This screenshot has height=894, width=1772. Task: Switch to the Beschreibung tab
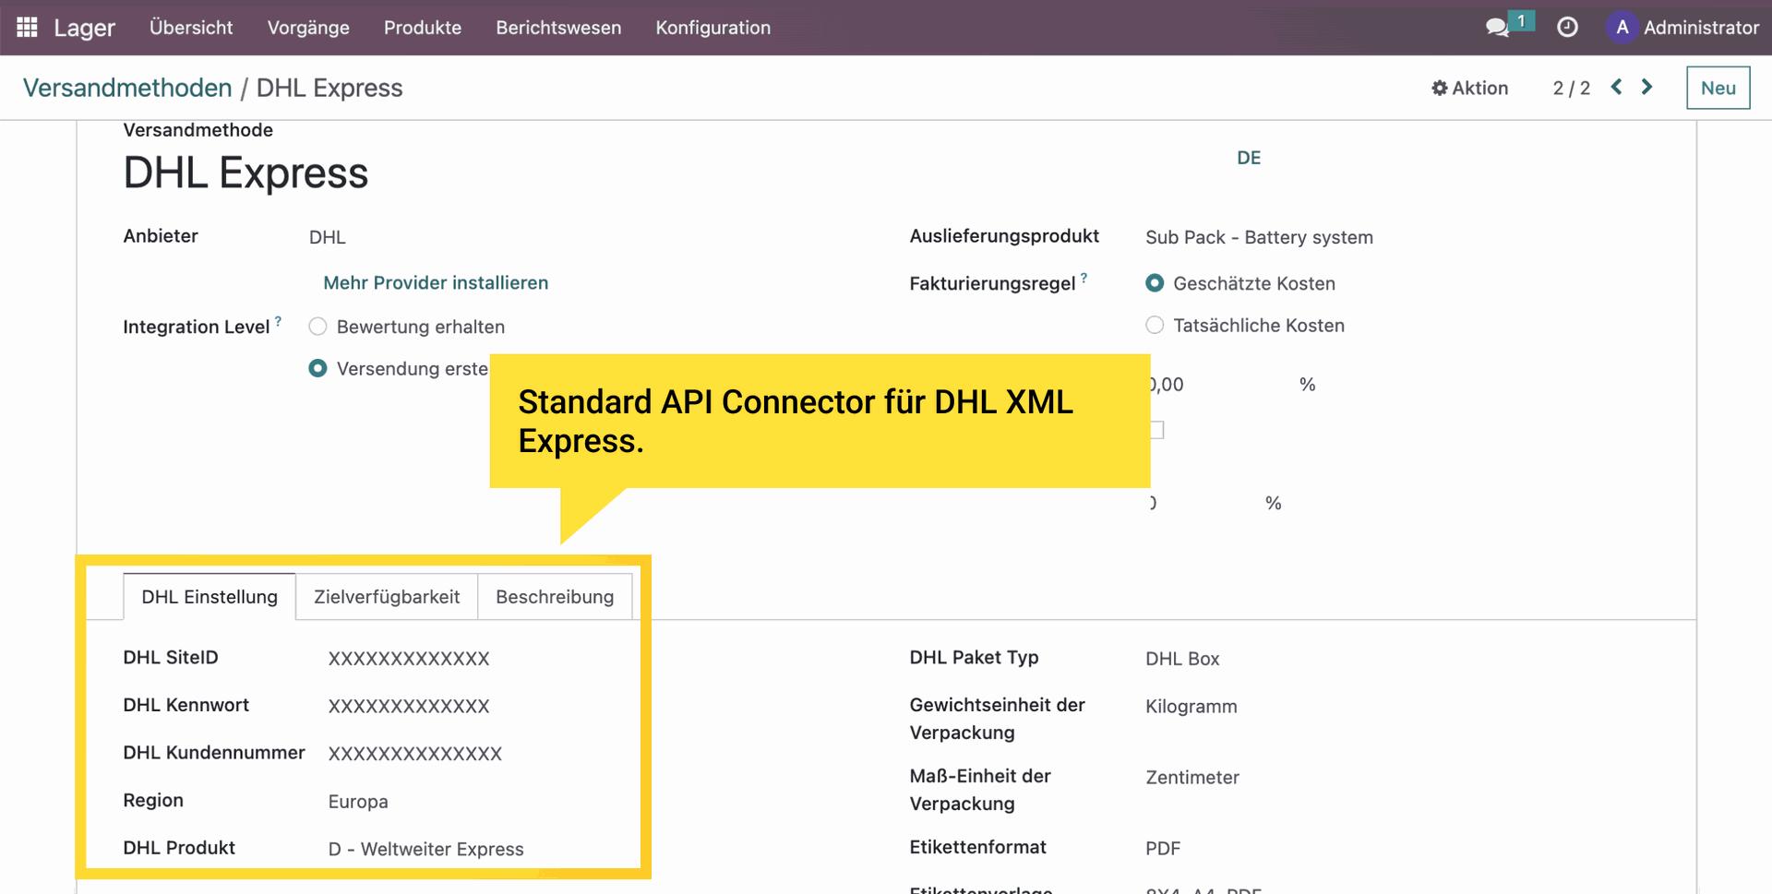[555, 597]
